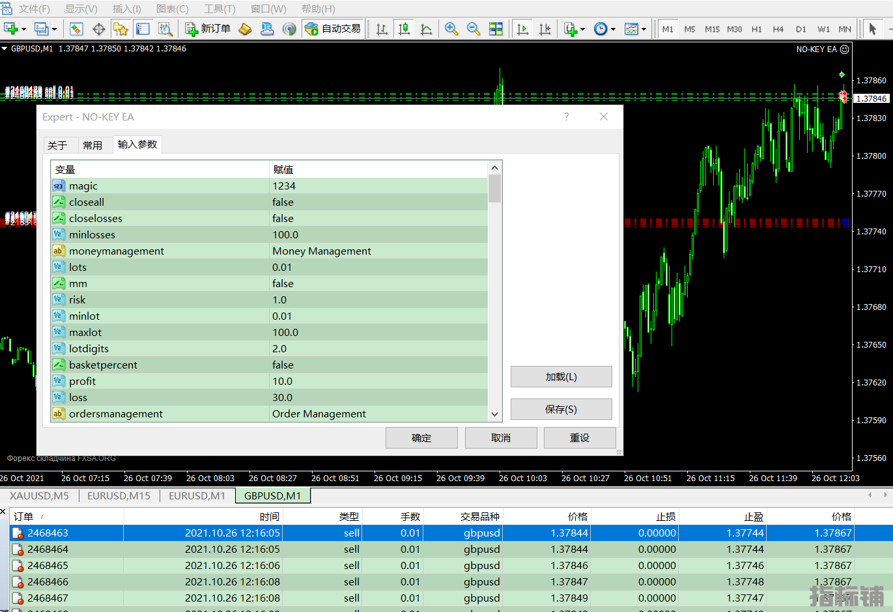The width and height of the screenshot is (893, 612).
Task: Click the help question mark in Expert dialog
Action: [x=567, y=117]
